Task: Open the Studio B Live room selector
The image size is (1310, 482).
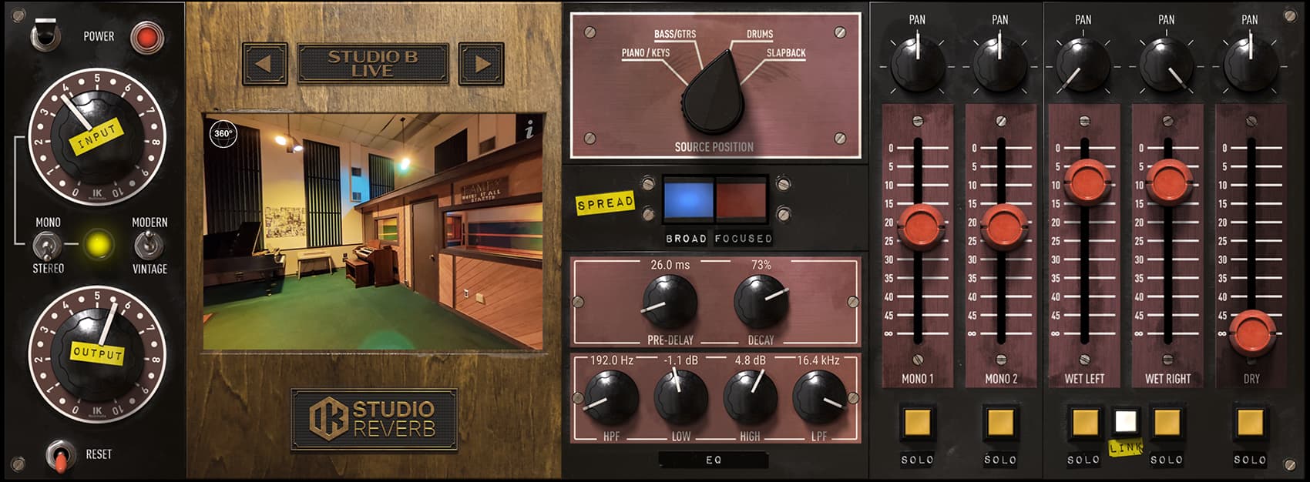Action: point(373,63)
